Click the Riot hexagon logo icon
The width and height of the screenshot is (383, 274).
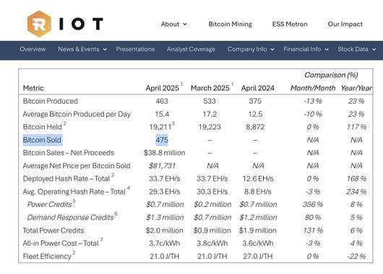click(39, 24)
